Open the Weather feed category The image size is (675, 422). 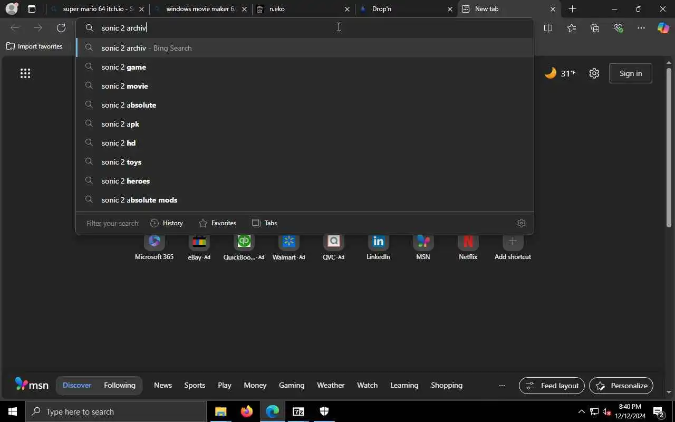pyautogui.click(x=331, y=385)
